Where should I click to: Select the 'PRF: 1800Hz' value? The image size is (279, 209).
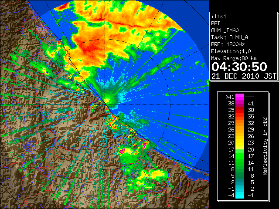pyautogui.click(x=228, y=44)
